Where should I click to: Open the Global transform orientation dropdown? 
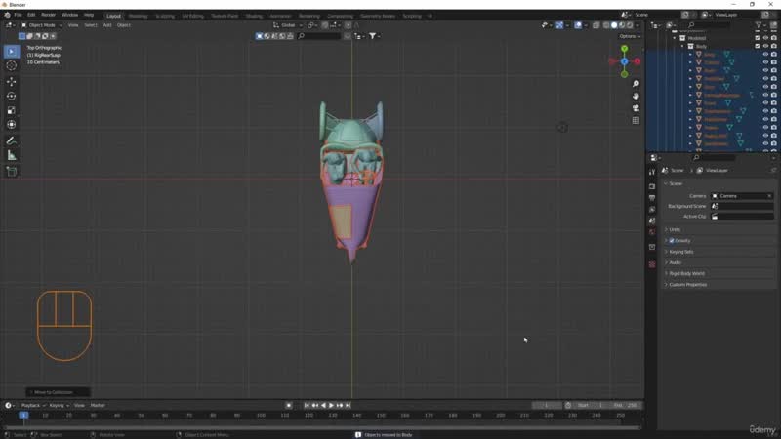pyautogui.click(x=288, y=25)
